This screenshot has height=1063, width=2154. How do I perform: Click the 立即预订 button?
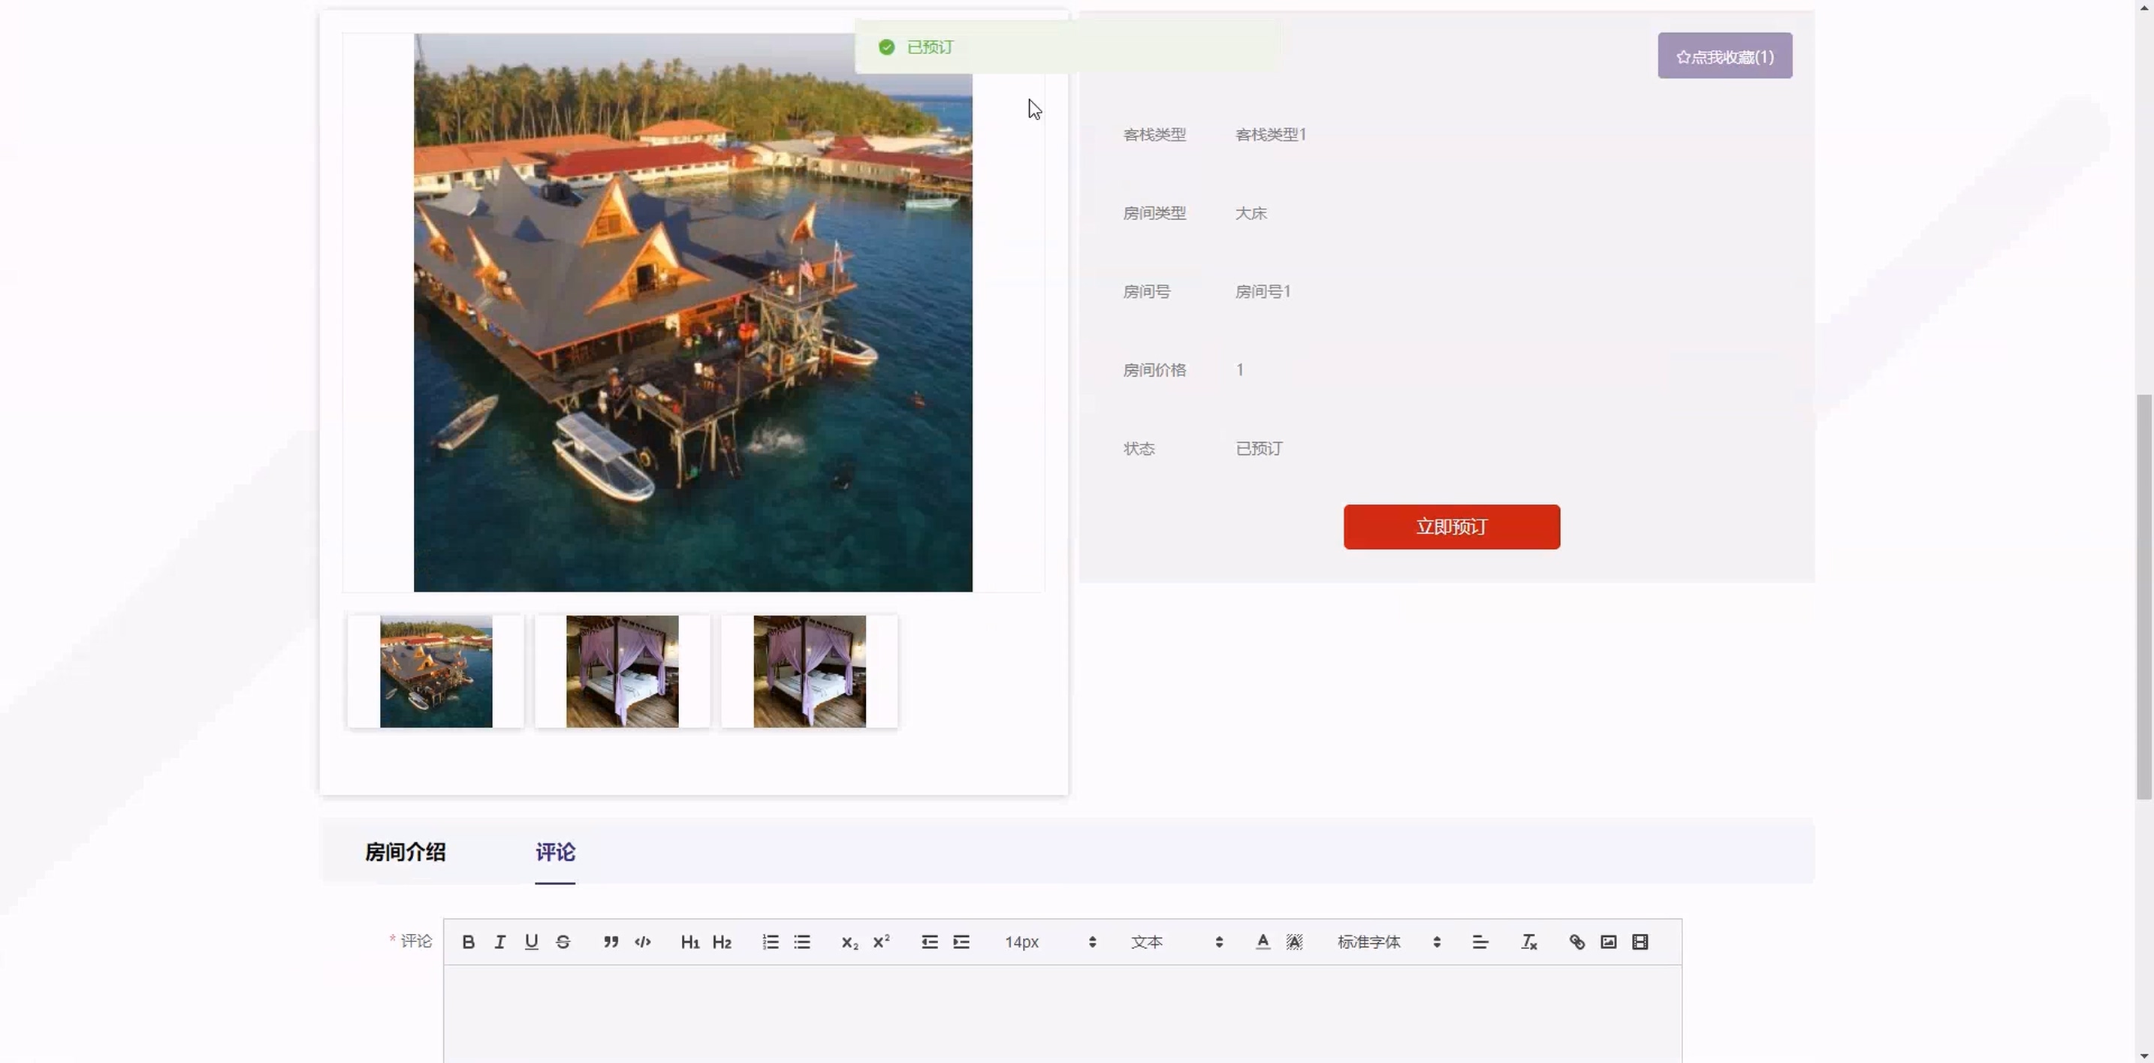coord(1452,526)
